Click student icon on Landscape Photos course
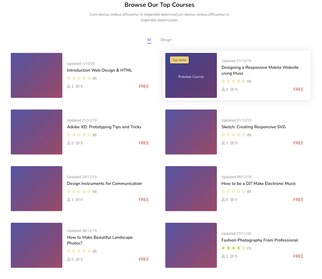This screenshot has height=279, width=322. coord(69,259)
